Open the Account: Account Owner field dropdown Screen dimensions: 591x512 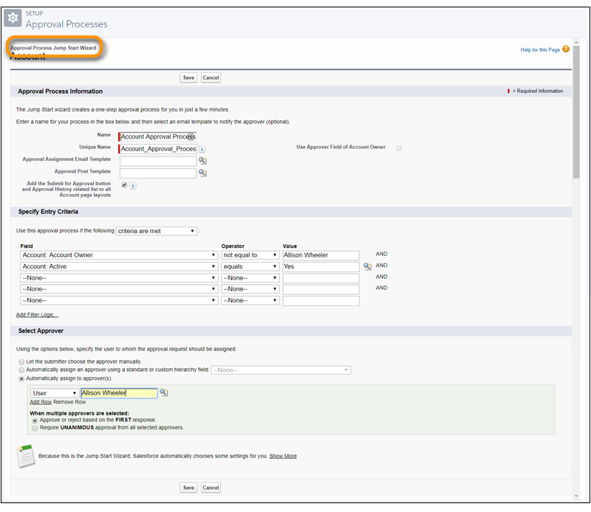coord(119,255)
